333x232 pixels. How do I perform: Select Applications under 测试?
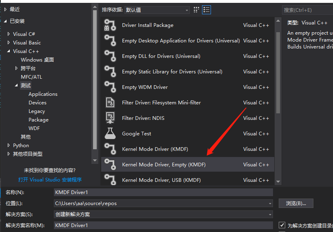click(x=43, y=94)
